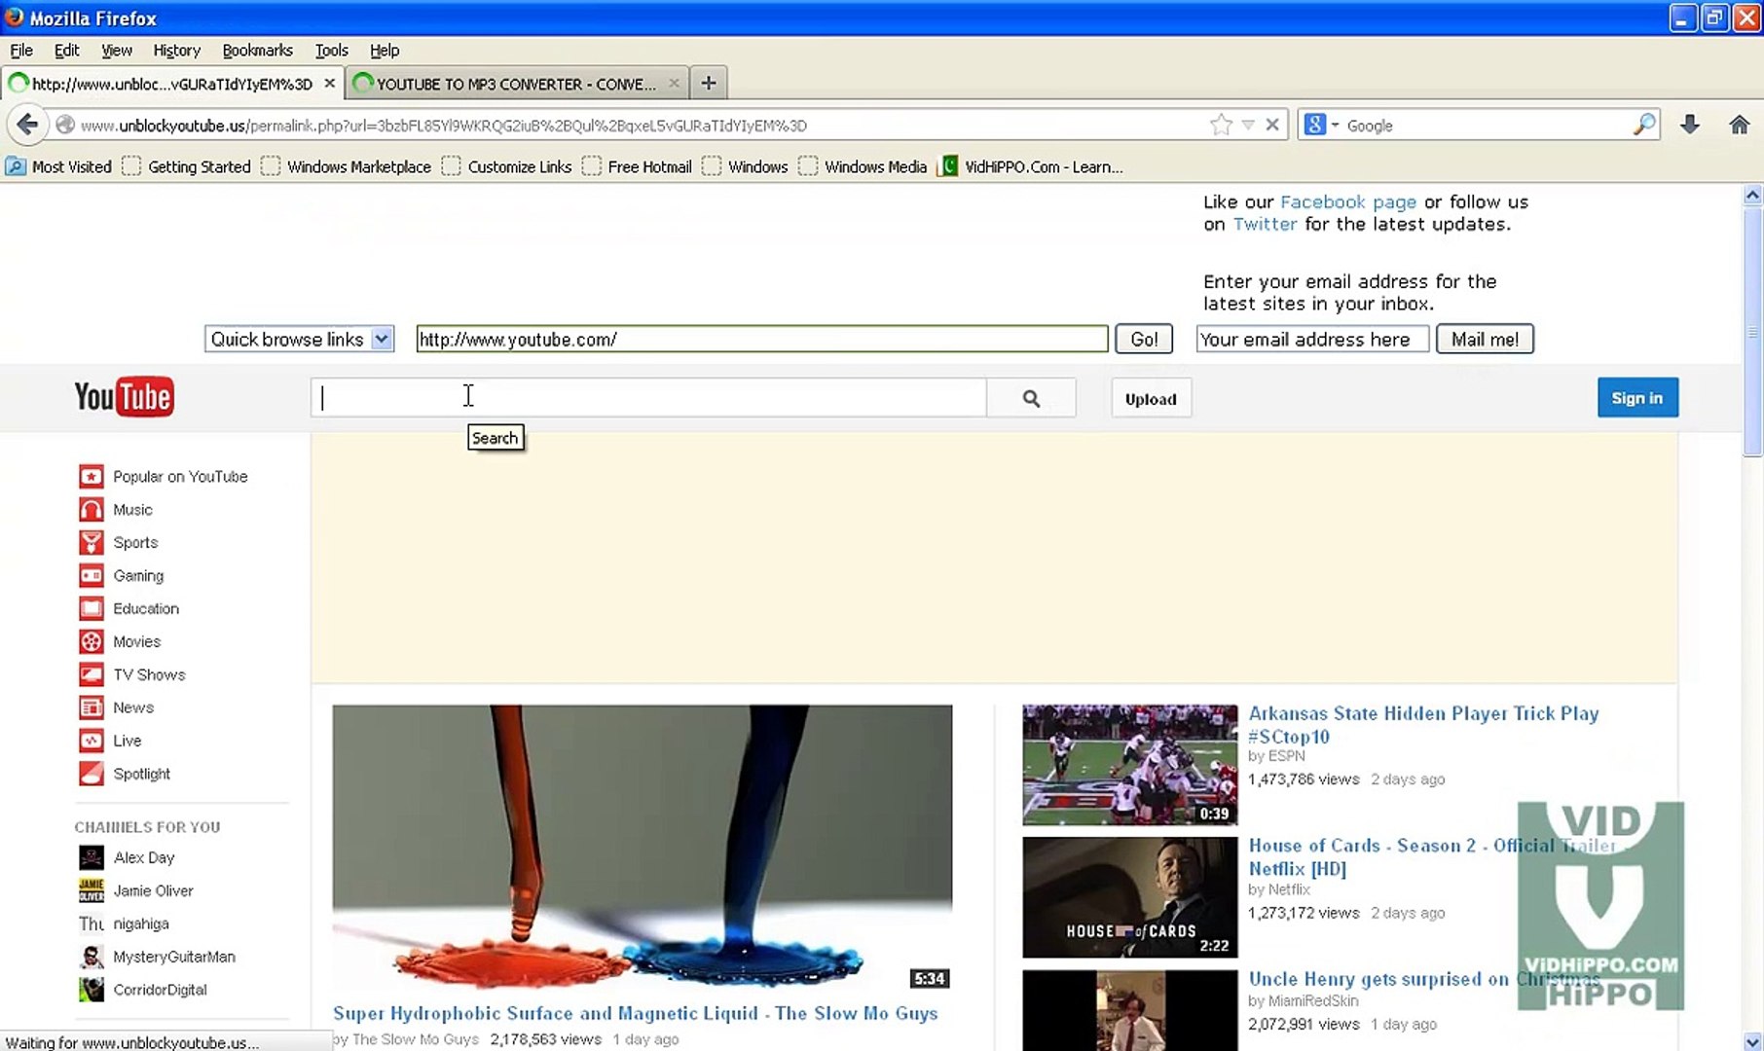The width and height of the screenshot is (1764, 1051).
Task: Expand the bookmarks chevron beside the star
Action: [x=1249, y=125]
